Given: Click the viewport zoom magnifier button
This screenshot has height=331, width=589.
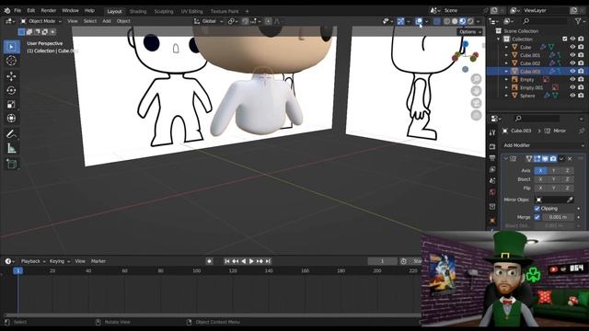Looking at the screenshot, I should pos(477,79).
